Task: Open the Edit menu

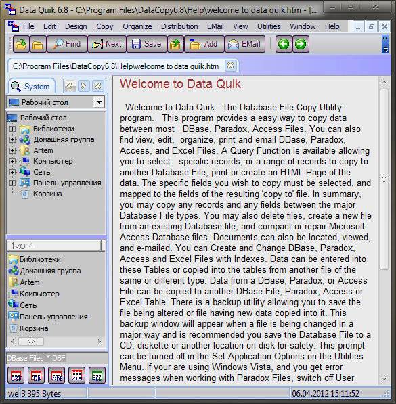Action: (49, 26)
